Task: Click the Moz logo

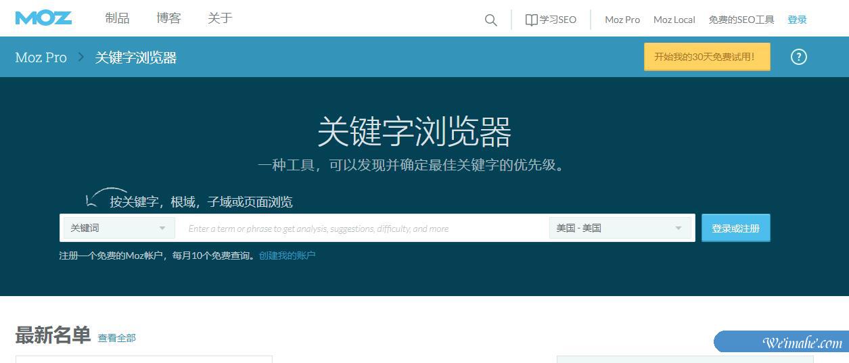Action: click(x=43, y=18)
